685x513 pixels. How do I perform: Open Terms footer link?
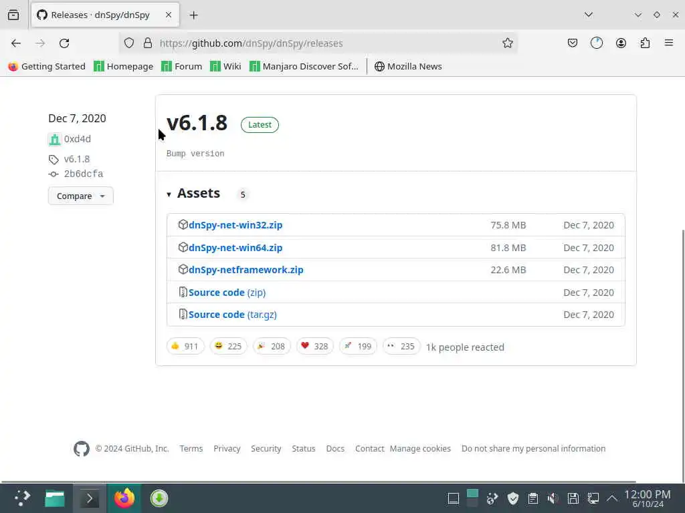pos(191,448)
